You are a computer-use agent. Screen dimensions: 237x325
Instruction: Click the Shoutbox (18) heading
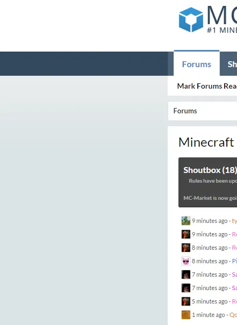pyautogui.click(x=210, y=170)
